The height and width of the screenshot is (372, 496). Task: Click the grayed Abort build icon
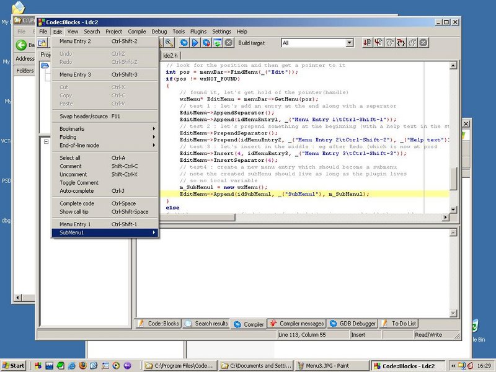tap(229, 43)
